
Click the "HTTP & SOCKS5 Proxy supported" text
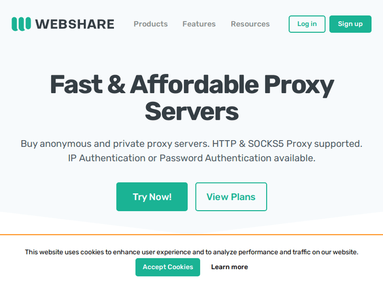[x=287, y=144]
